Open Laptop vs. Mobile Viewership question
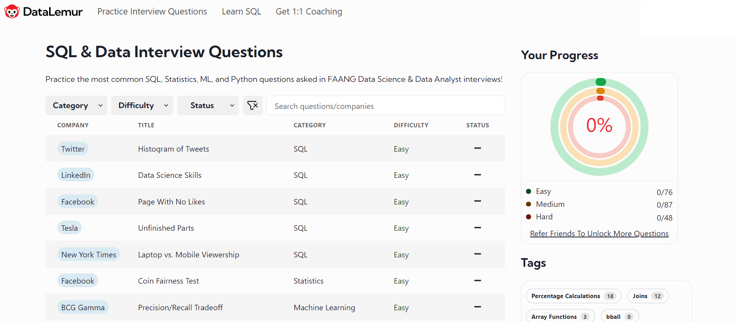 tap(189, 255)
